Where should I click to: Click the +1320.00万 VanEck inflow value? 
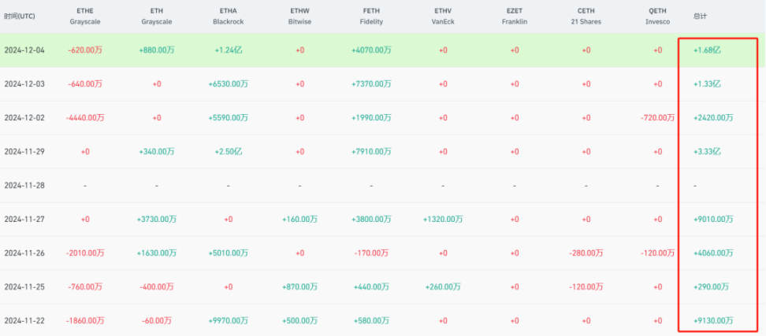(x=443, y=219)
